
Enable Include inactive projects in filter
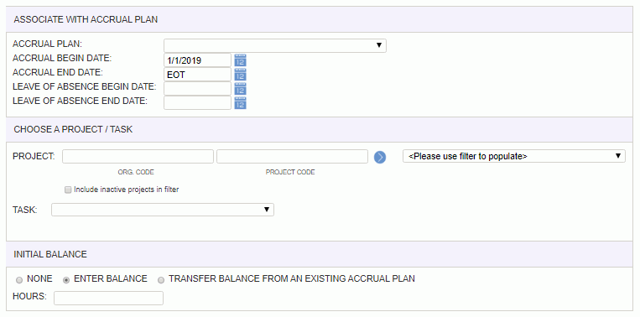point(68,190)
